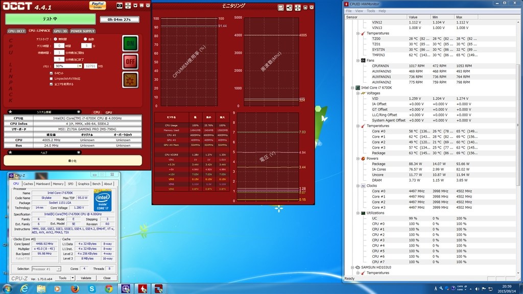Click the CPU-Z Close button
Screen dimensions: 523x294
[107, 278]
